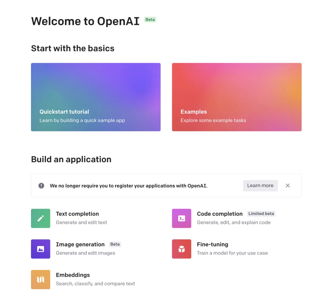The image size is (328, 297).
Task: Click 'Generate and edit images' description
Action: [x=85, y=253]
